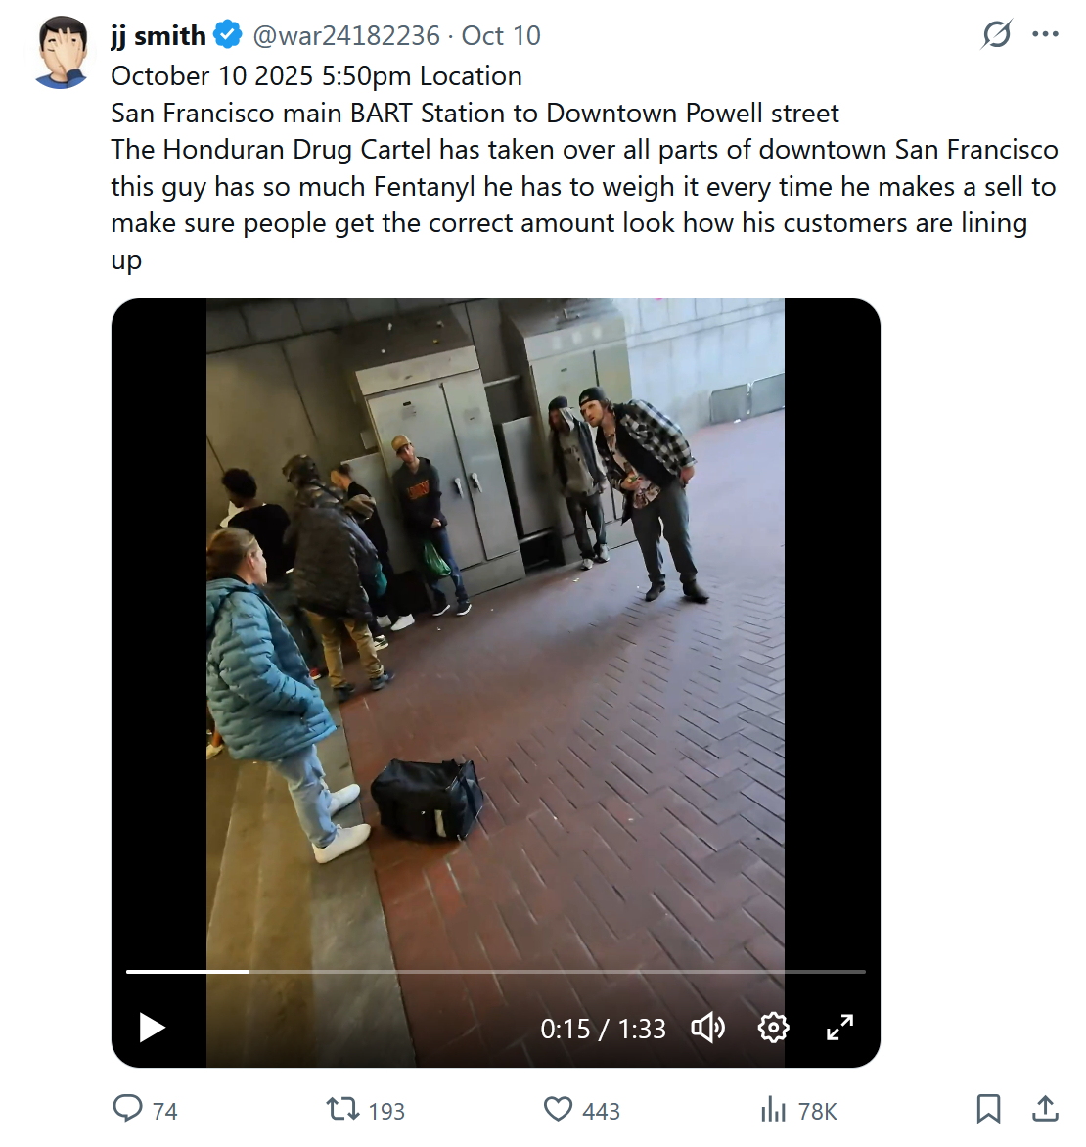
Task: Repost this tweet
Action: click(x=342, y=1109)
